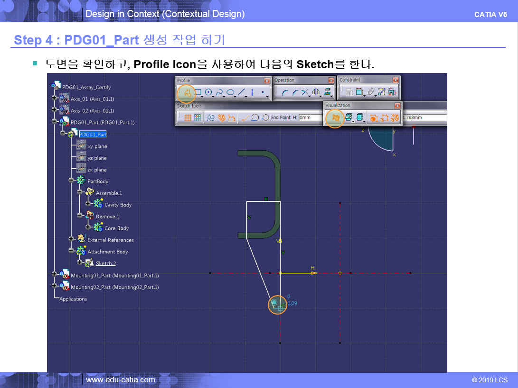Toggle Geometrical Constraints in Sketch tools
This screenshot has width=518, height=388.
click(x=221, y=117)
